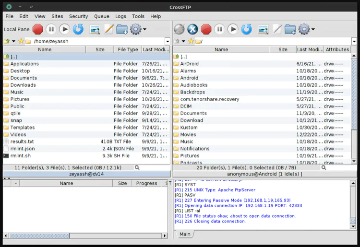This screenshot has height=247, width=360.
Task: Expand the local path /home/zeyassh dropdown
Action: tap(167, 42)
